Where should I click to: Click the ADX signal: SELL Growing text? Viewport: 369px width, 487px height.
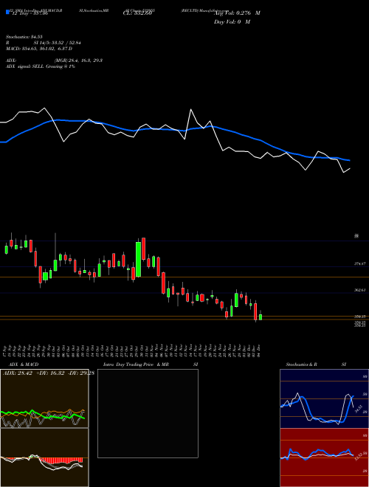click(x=41, y=66)
